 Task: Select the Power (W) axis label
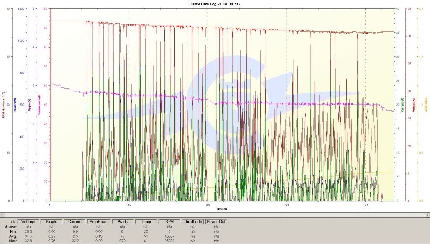[x=15, y=105]
